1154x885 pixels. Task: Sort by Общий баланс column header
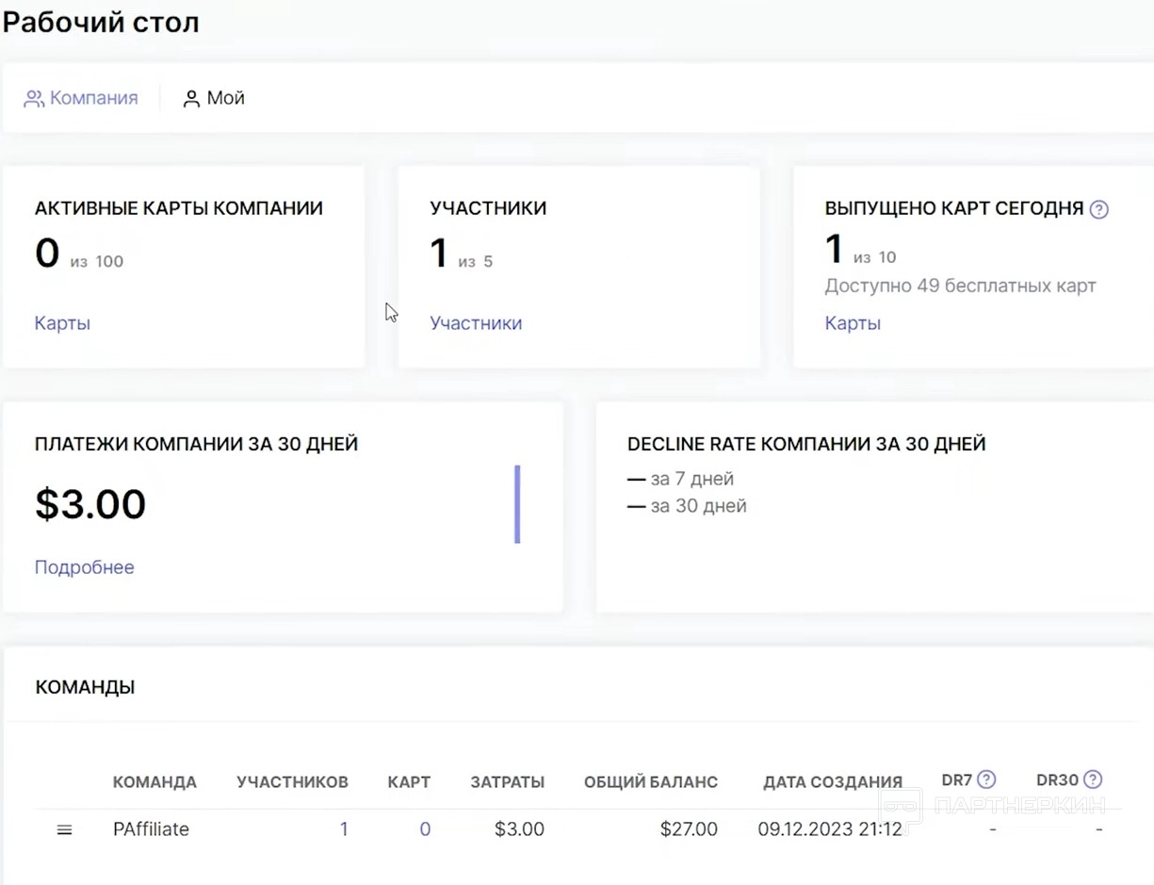(x=650, y=782)
